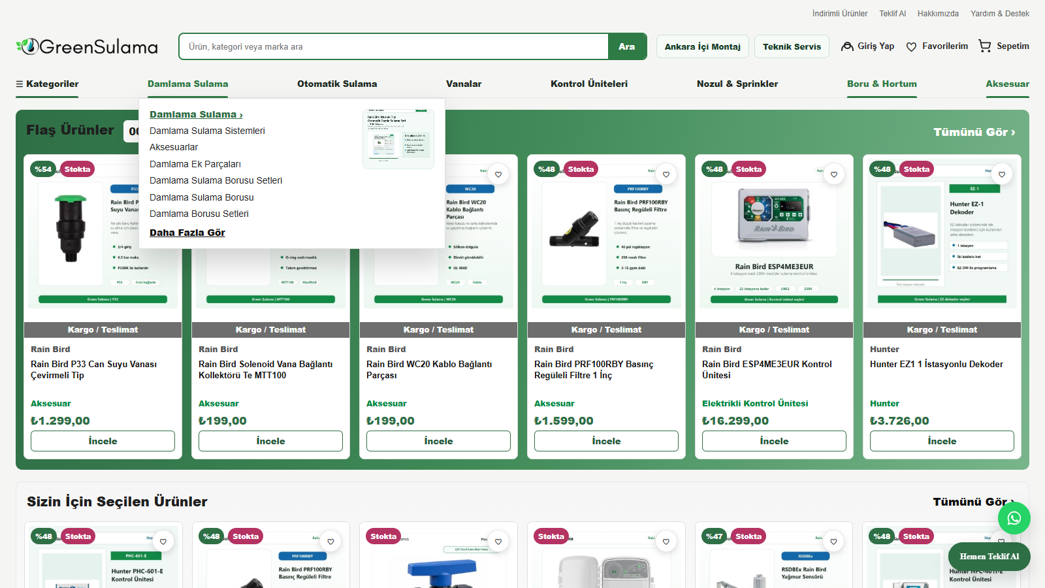Screen dimensions: 1045x588
Task: Favorite the Rain Bird WC20 Kablo Bağlantı Parçası
Action: point(498,174)
